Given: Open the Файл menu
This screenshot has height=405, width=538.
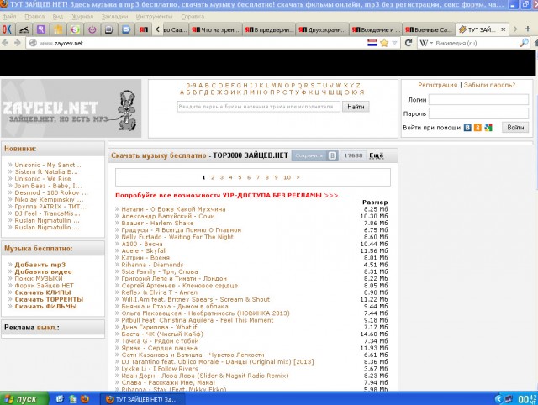Looking at the screenshot, I should tap(9, 17).
